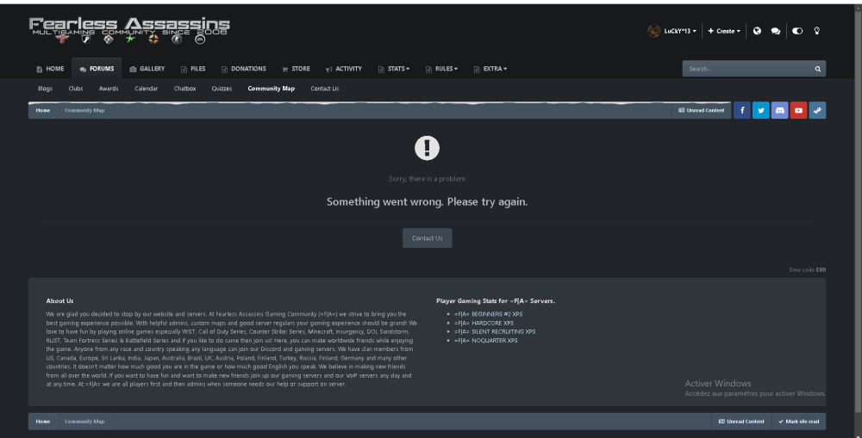862x438 pixels.
Task: Open Calendar submenu item
Action: pos(147,89)
